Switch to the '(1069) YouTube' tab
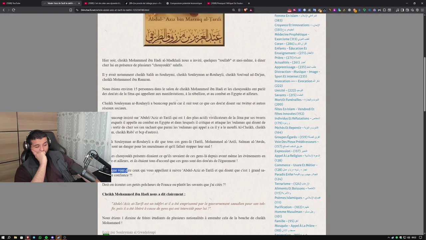The image size is (426, 240). coord(20,3)
